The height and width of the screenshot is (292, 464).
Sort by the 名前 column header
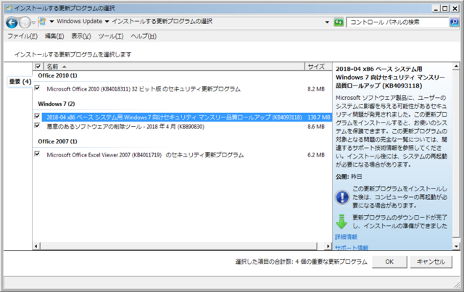(174, 67)
